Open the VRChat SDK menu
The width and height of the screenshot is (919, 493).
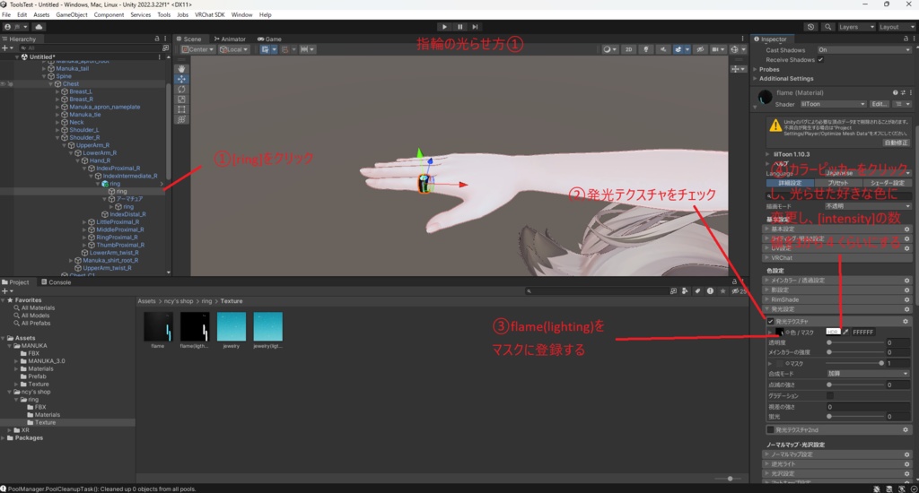[x=210, y=14]
